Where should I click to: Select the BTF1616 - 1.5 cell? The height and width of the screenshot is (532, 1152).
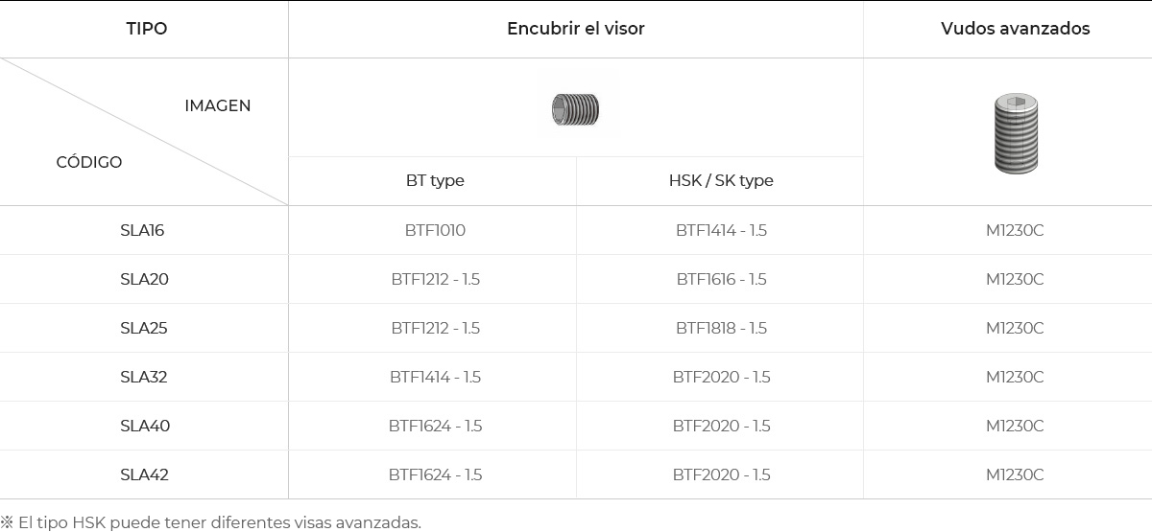tap(721, 279)
